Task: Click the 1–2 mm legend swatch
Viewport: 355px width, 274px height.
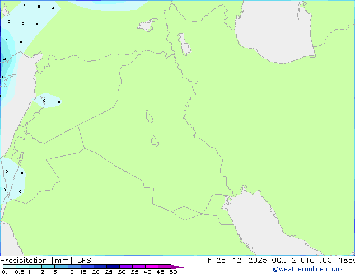Action: point(35,267)
